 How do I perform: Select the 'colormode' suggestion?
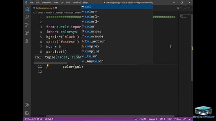[117, 36]
